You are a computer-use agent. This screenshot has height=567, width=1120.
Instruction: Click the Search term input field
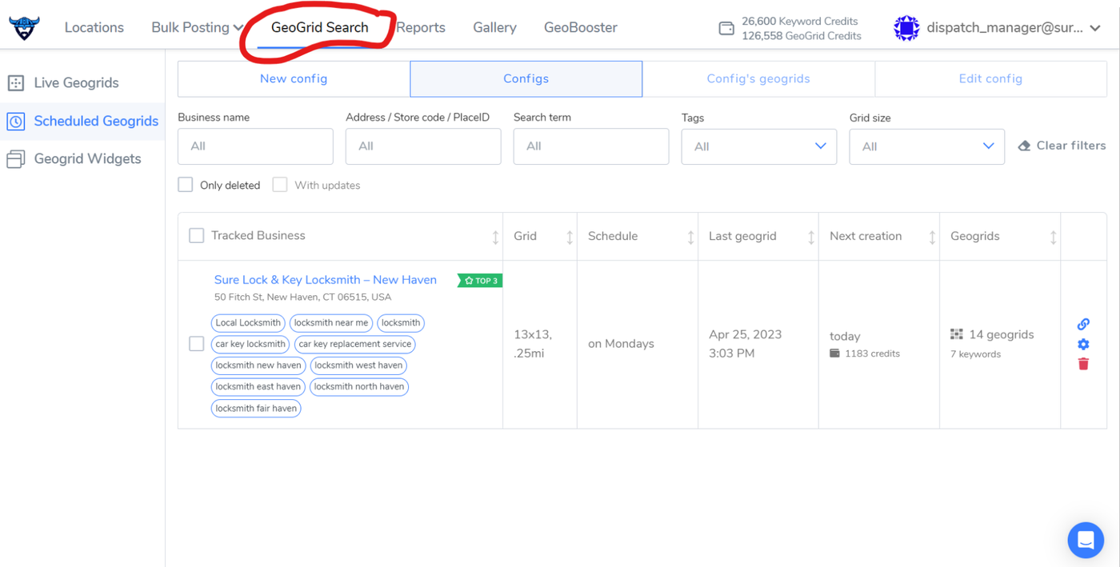[x=591, y=146]
